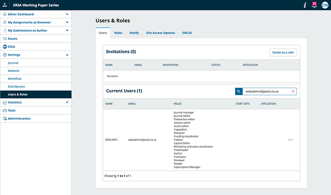Image resolution: width=331 pixels, height=195 pixels.
Task: Click the DOIs sidebar item
Action: (12, 46)
